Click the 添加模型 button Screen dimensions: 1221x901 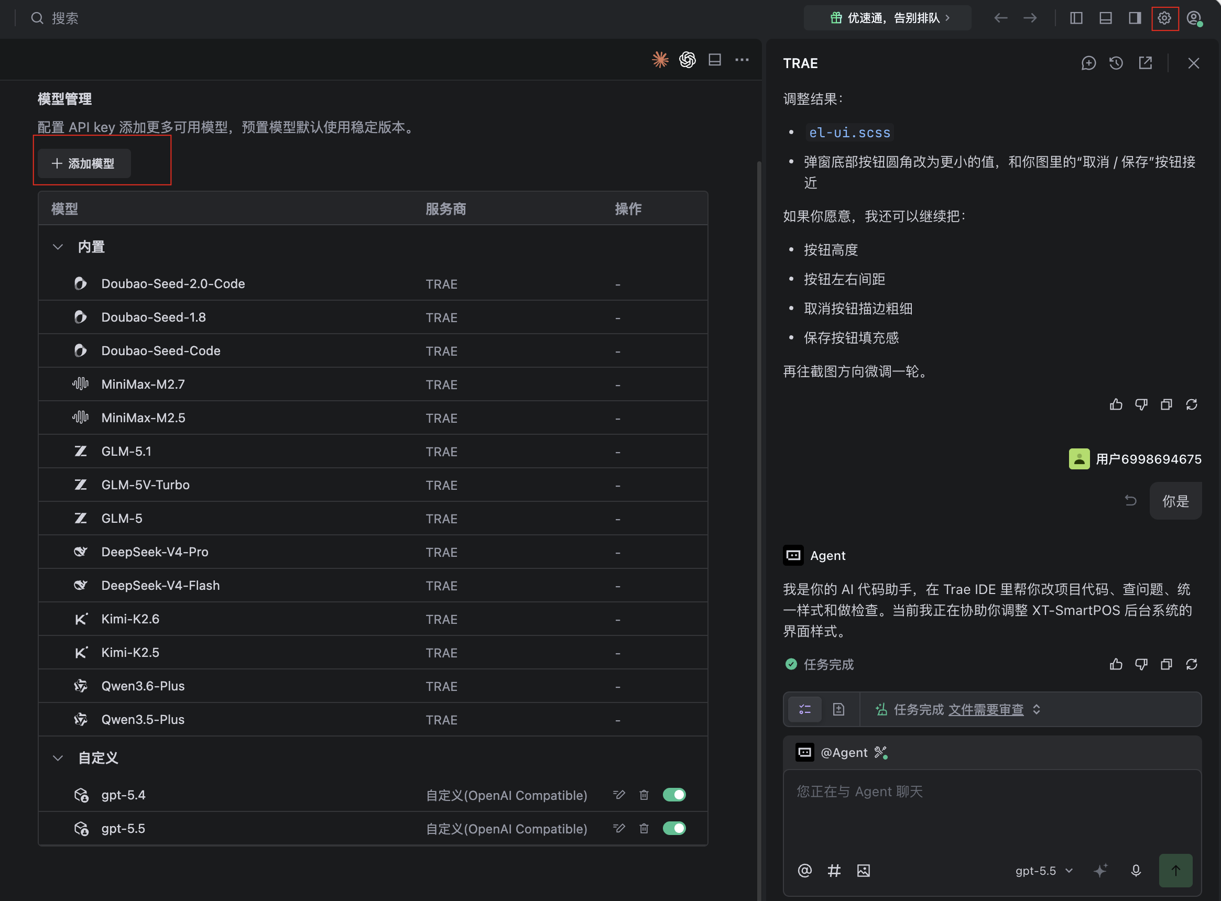(x=84, y=163)
